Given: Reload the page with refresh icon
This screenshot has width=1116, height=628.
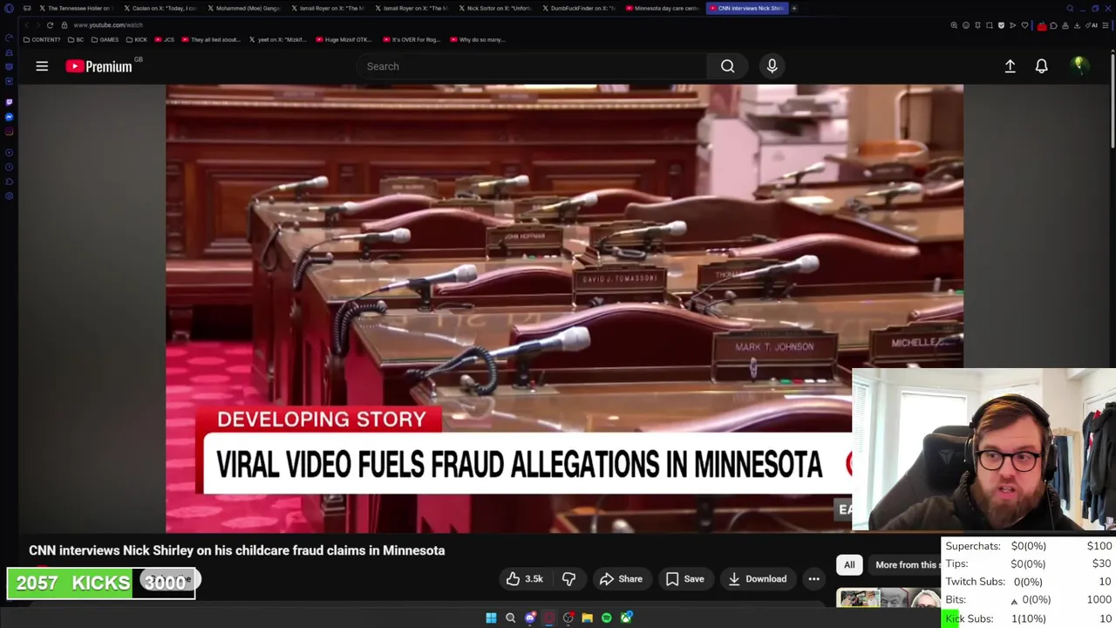Looking at the screenshot, I should 50,25.
